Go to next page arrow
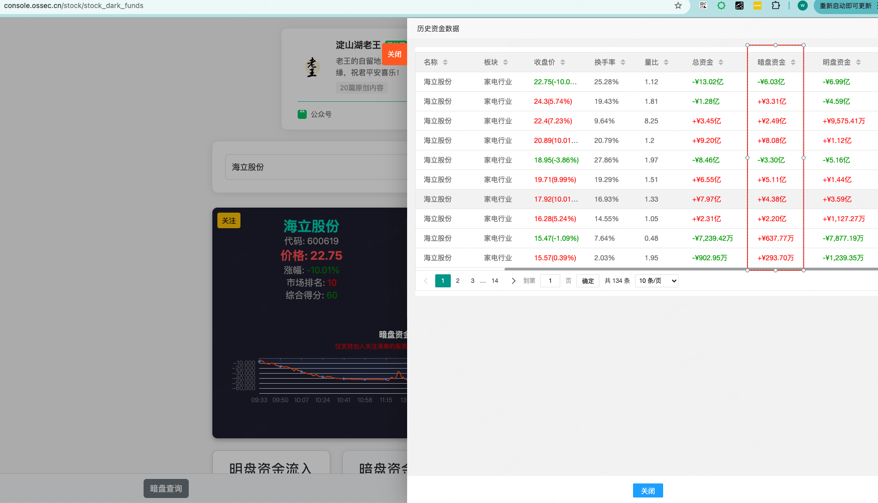 click(x=513, y=281)
